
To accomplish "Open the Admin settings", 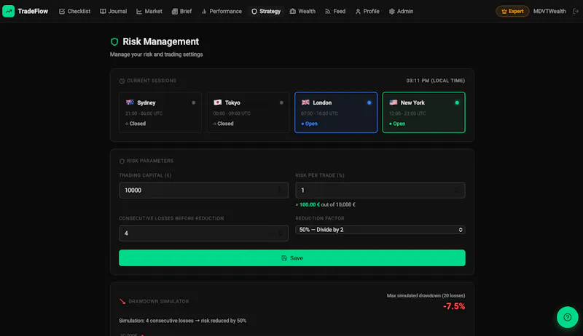I will tap(402, 11).
